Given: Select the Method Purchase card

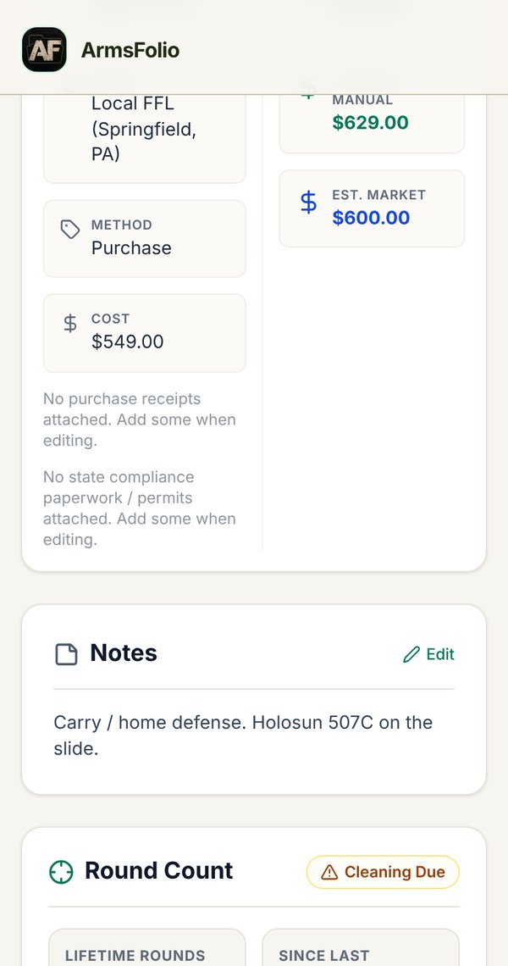Looking at the screenshot, I should [145, 238].
